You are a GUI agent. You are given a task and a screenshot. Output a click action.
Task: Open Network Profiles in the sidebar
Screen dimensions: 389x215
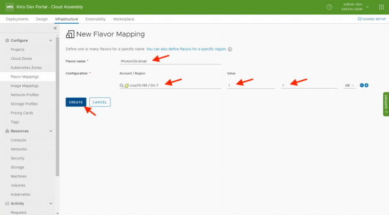pyautogui.click(x=24, y=95)
